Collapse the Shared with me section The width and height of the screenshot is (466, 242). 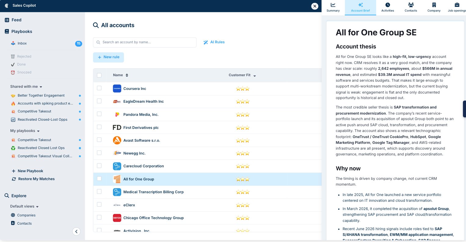tap(41, 87)
